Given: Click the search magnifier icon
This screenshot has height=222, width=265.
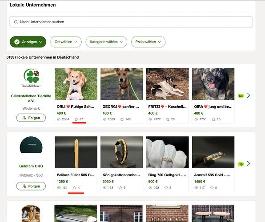Looking at the screenshot, I should click(x=16, y=22).
